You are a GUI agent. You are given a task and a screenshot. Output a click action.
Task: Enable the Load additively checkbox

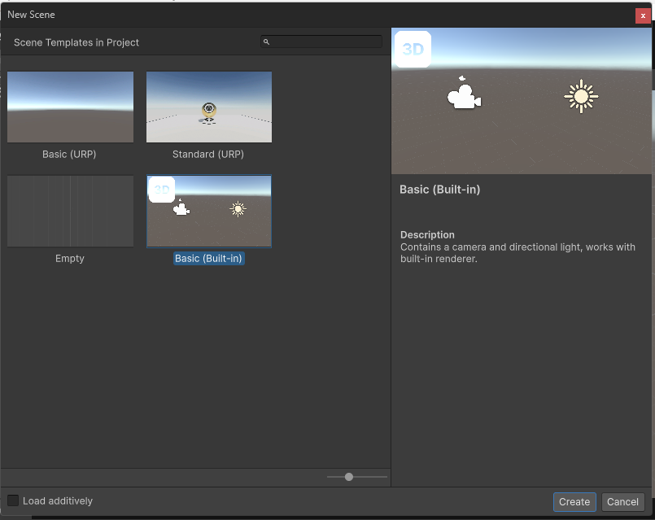(13, 500)
